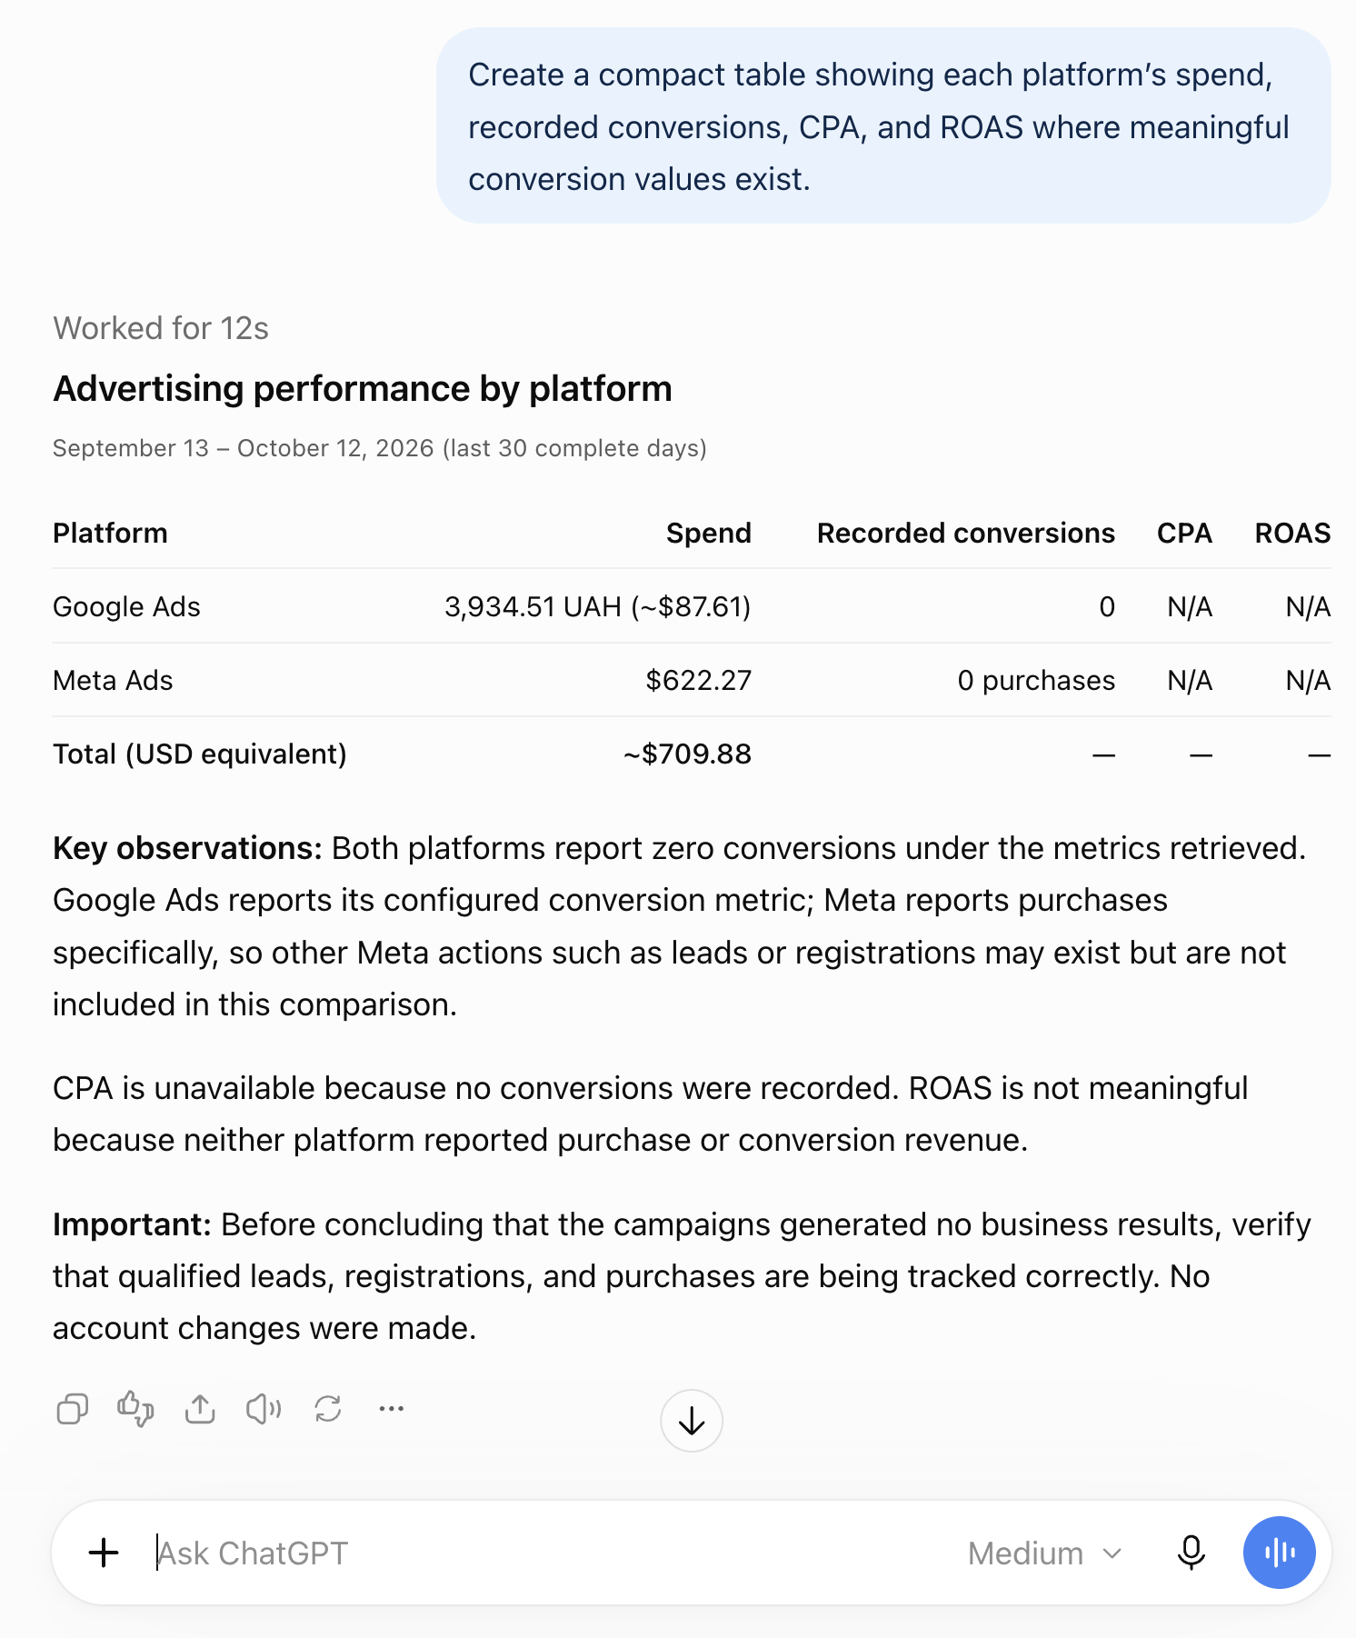Open more actions with the three-dot icon
This screenshot has width=1356, height=1638.
(x=392, y=1409)
